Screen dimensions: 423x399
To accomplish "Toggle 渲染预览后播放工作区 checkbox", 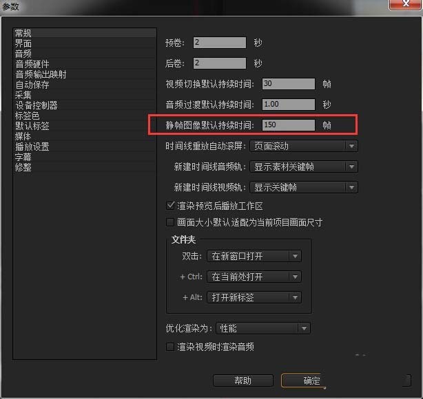I will tap(170, 206).
